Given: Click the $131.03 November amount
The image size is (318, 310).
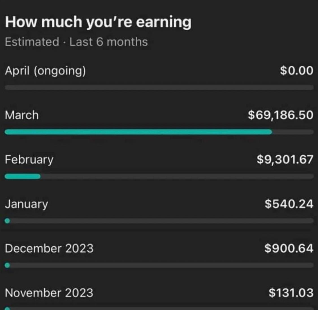Looking at the screenshot, I should tap(291, 293).
